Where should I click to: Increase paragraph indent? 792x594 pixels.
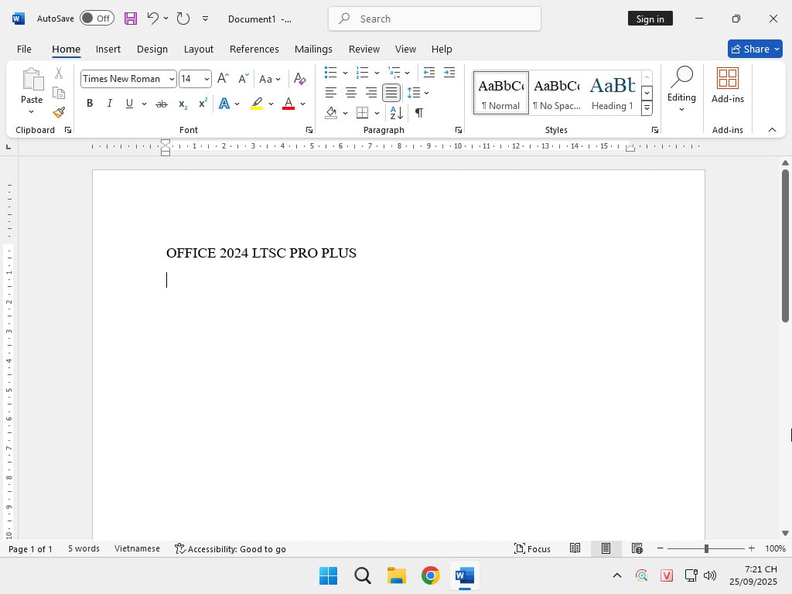(449, 73)
